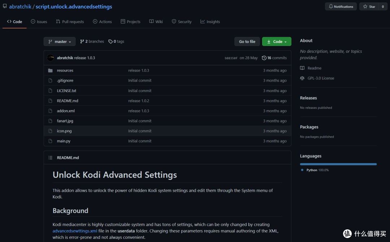Open the Packages section heading
Image resolution: width=390 pixels, height=242 pixels.
point(309,127)
